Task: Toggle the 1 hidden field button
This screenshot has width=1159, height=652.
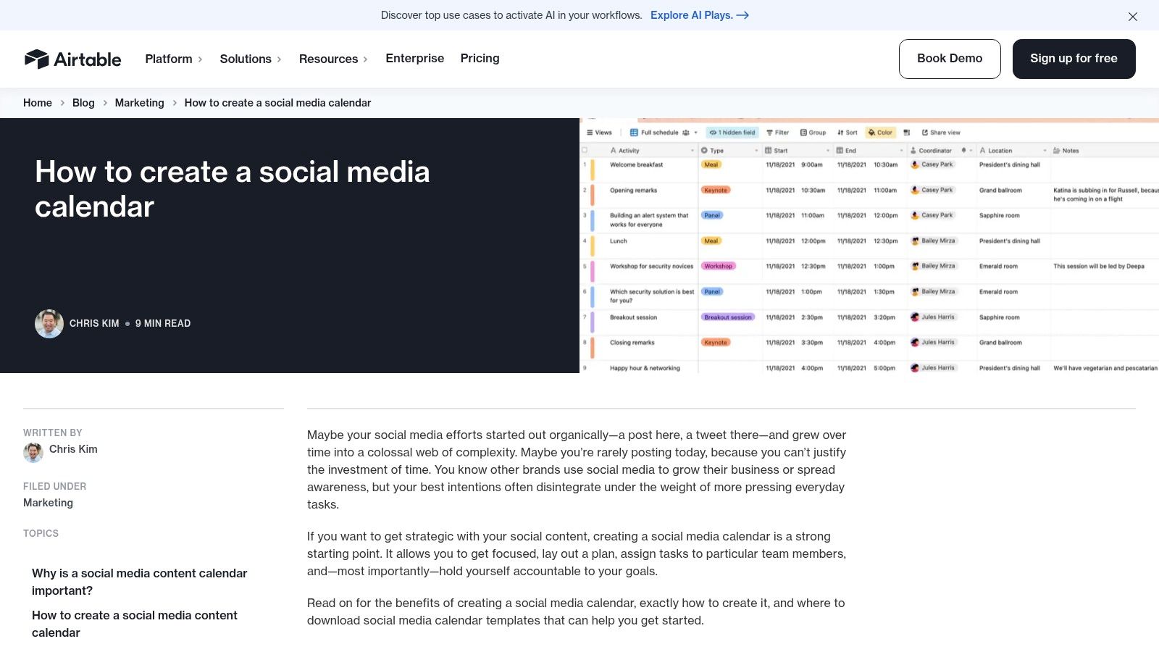Action: [x=732, y=133]
